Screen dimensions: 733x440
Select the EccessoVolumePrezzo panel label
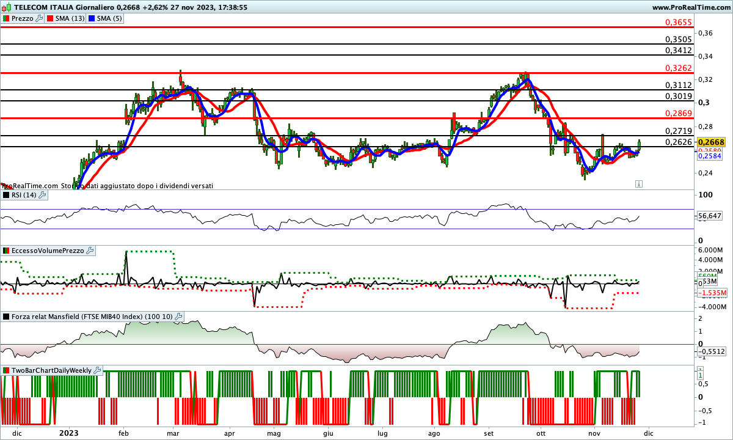[48, 251]
